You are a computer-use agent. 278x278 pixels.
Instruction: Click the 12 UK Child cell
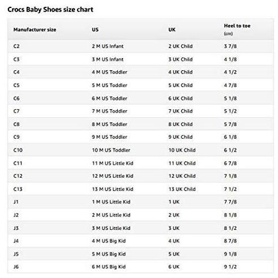click(182, 176)
